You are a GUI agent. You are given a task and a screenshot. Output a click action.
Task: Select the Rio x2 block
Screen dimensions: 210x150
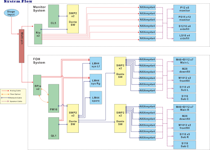point(38,34)
